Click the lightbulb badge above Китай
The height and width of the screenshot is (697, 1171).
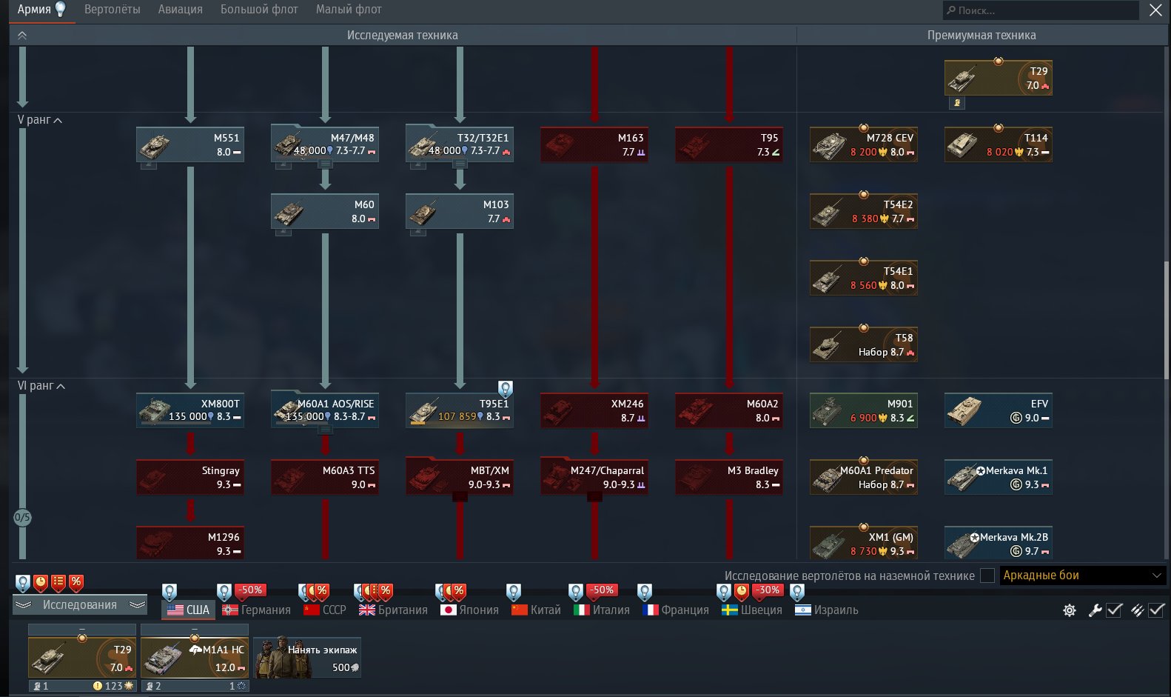click(x=514, y=592)
